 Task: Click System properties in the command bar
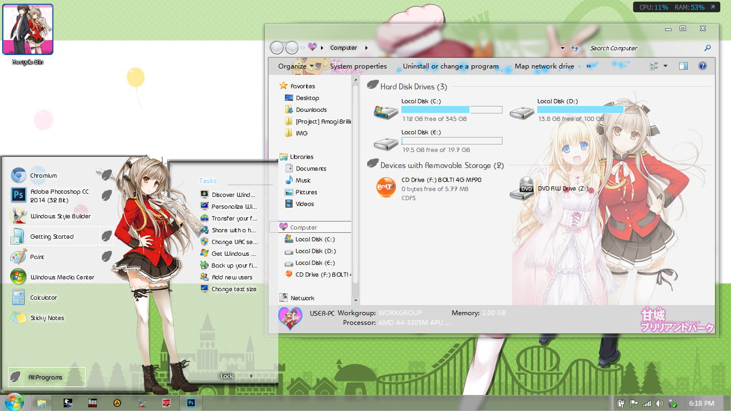[x=359, y=66]
